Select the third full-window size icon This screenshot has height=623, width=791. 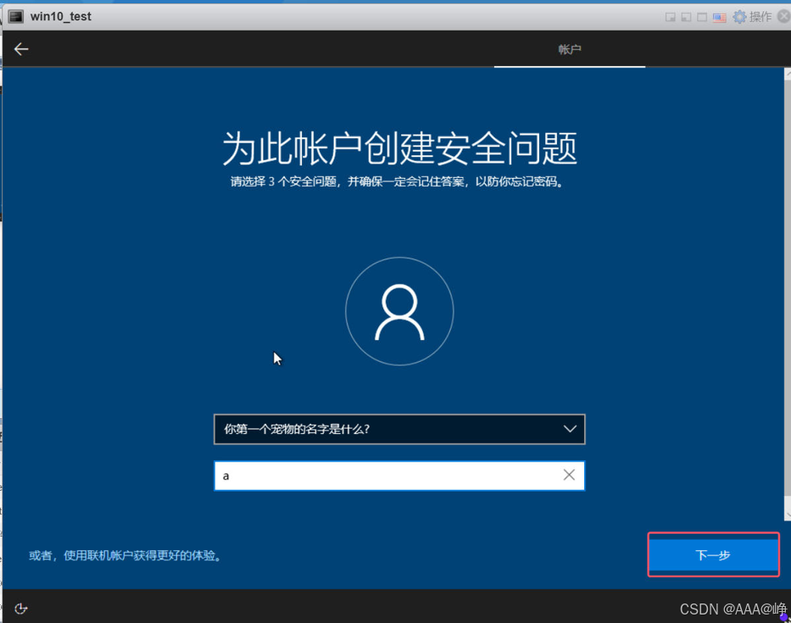(702, 18)
